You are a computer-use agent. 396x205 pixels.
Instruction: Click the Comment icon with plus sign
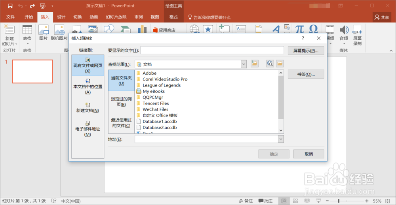(224, 29)
